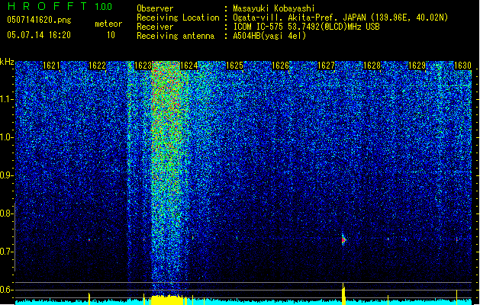Click the 1.1 kHz axis tick label

coord(6,99)
